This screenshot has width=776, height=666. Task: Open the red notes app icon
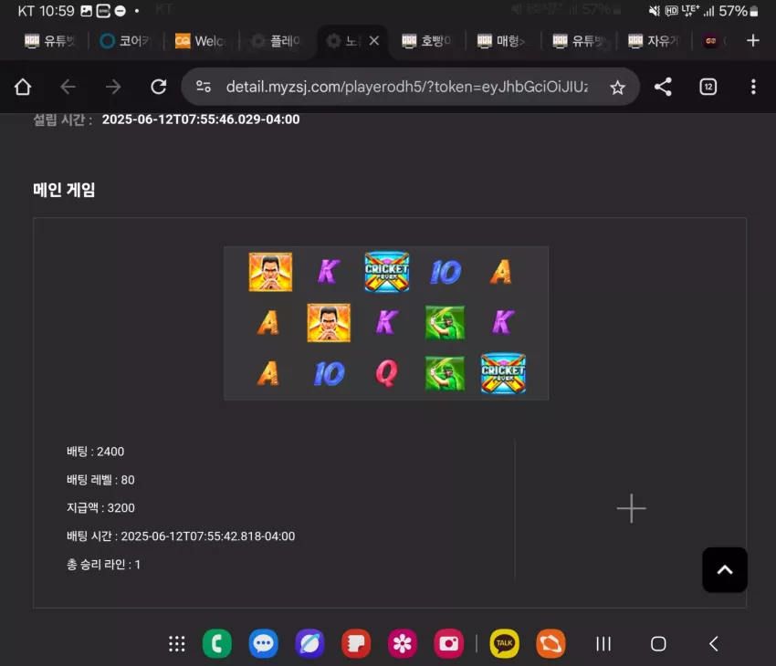[356, 644]
